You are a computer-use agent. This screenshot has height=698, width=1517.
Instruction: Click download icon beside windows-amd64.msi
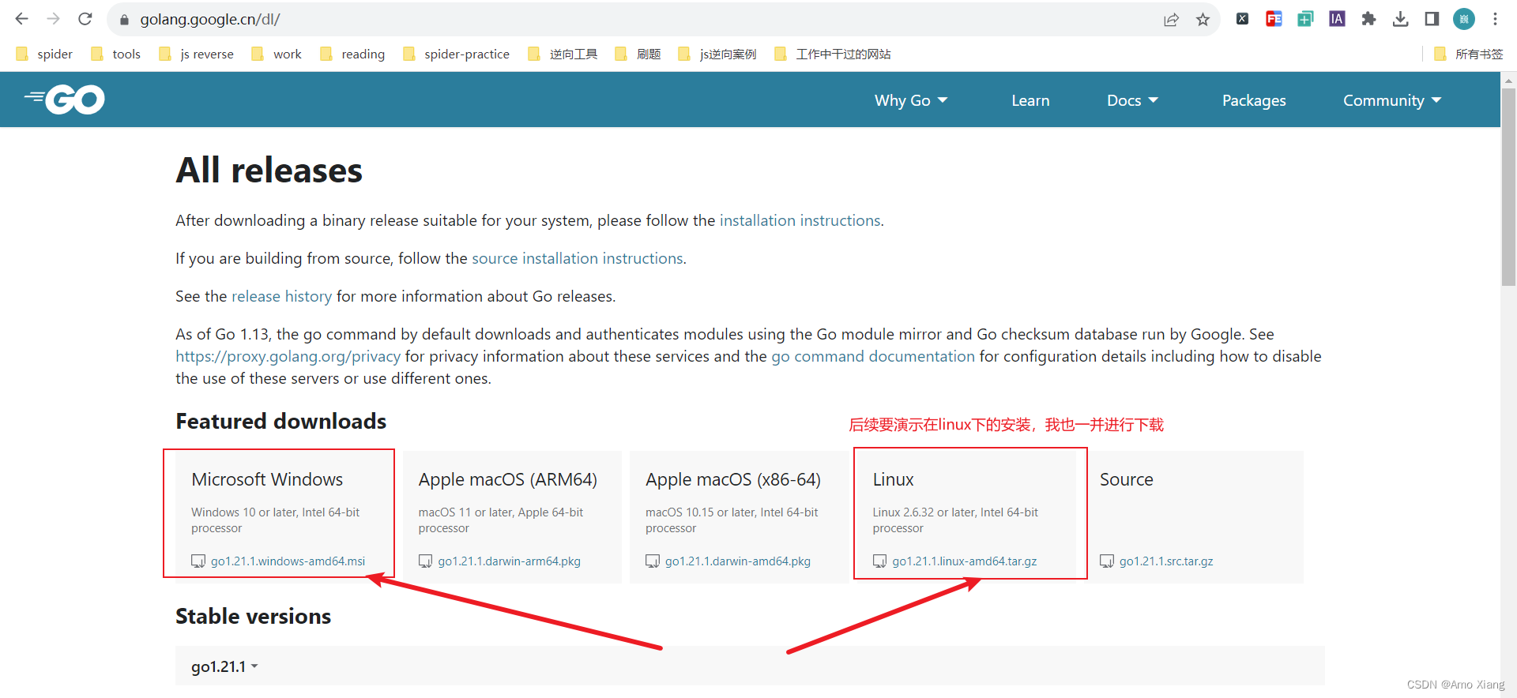[x=198, y=561]
